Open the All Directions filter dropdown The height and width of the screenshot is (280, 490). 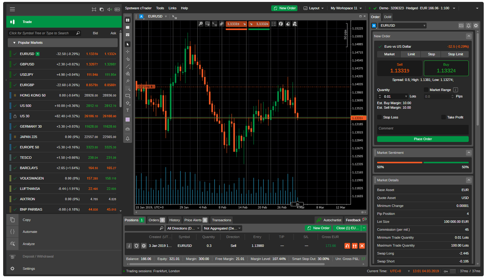[183, 228]
